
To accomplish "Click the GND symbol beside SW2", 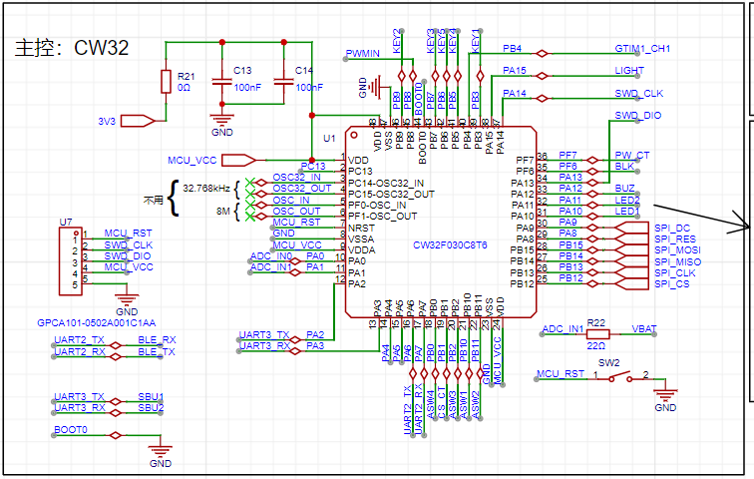I will tap(665, 395).
